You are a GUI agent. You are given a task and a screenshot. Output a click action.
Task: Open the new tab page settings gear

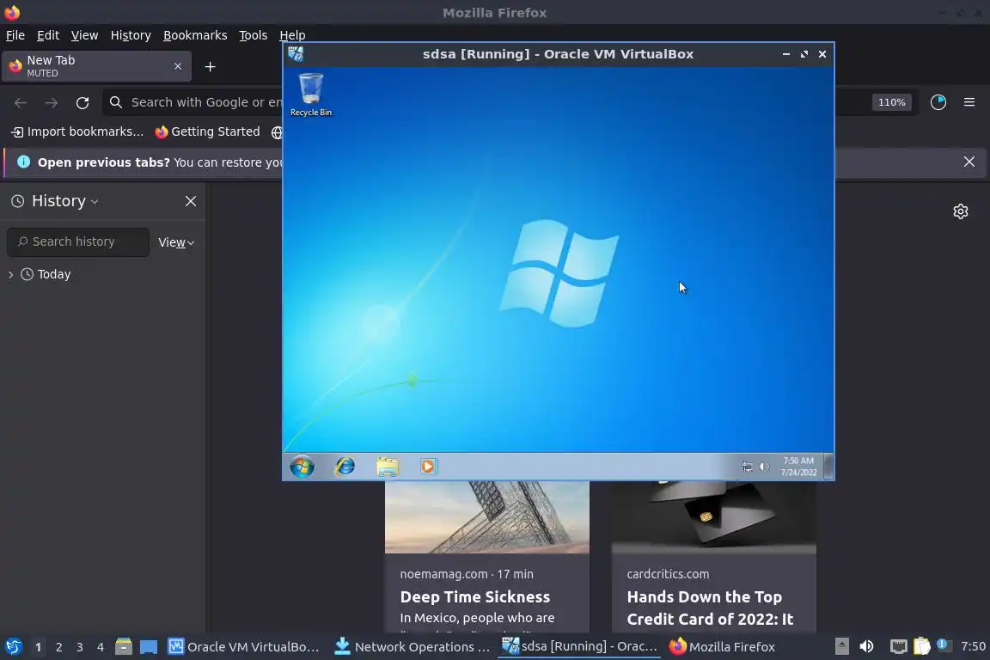(960, 211)
